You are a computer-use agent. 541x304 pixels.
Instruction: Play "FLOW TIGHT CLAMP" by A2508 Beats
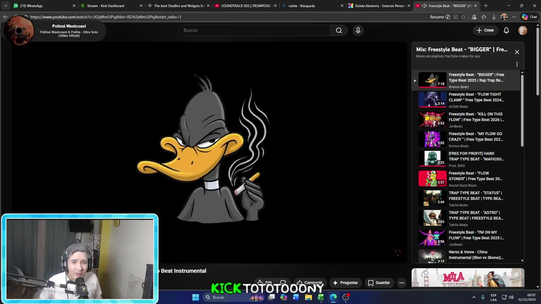coord(467,100)
